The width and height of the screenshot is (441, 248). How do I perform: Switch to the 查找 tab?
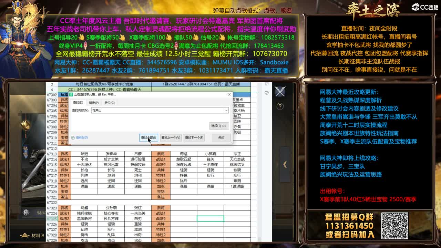coord(78,103)
